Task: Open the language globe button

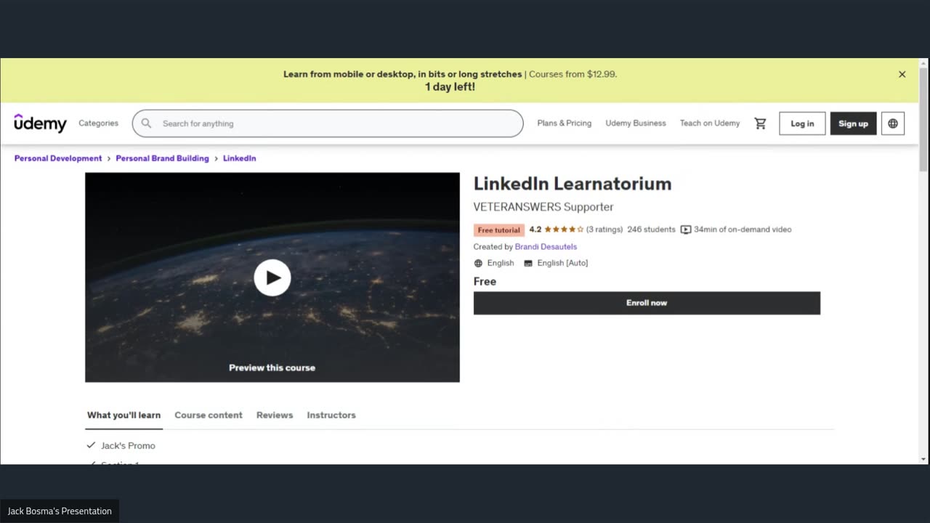Action: click(x=893, y=123)
